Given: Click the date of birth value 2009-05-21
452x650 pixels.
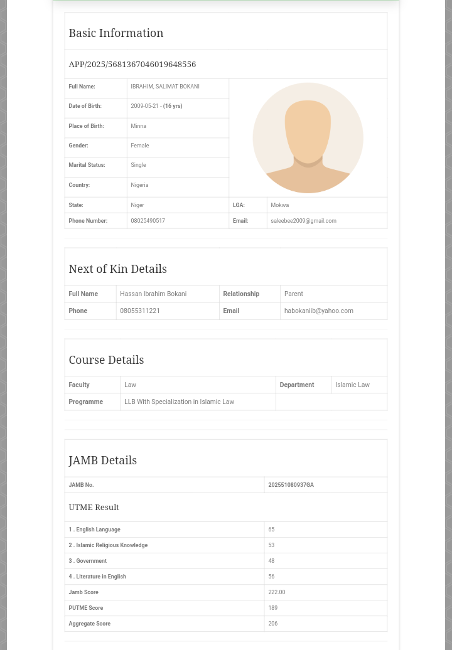Looking at the screenshot, I should point(144,106).
